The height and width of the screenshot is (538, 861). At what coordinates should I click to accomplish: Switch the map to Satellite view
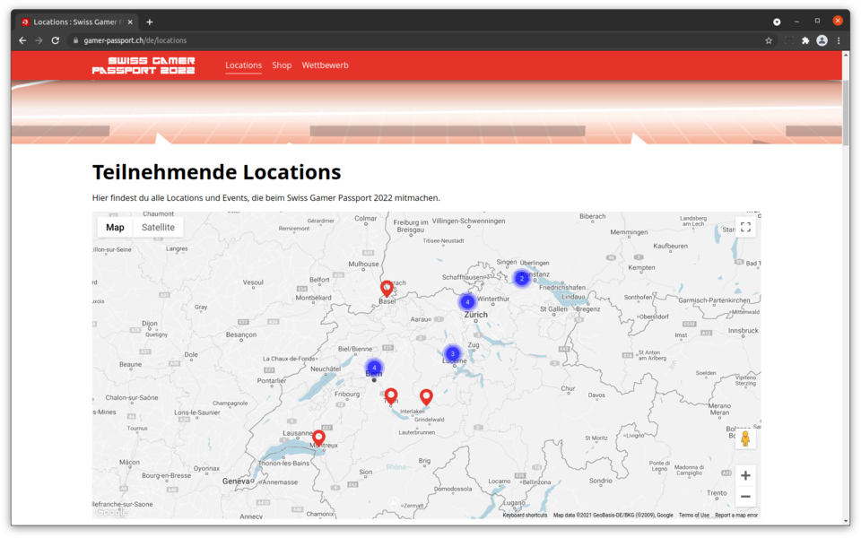[x=158, y=227]
